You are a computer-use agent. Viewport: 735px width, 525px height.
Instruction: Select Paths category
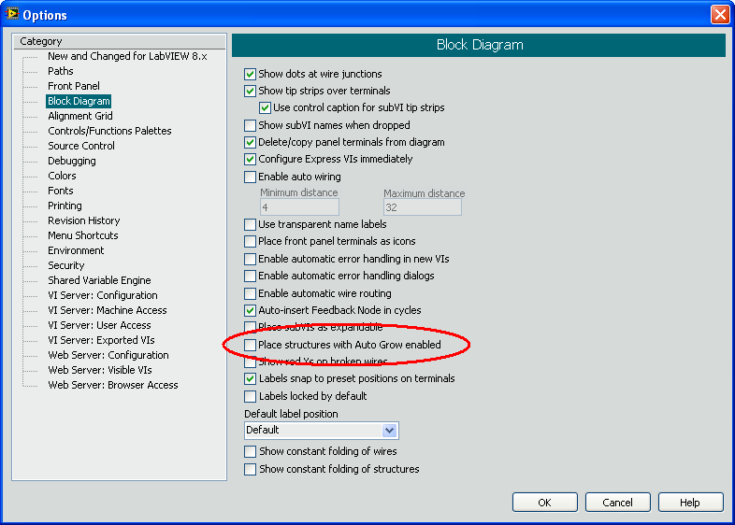(x=61, y=71)
